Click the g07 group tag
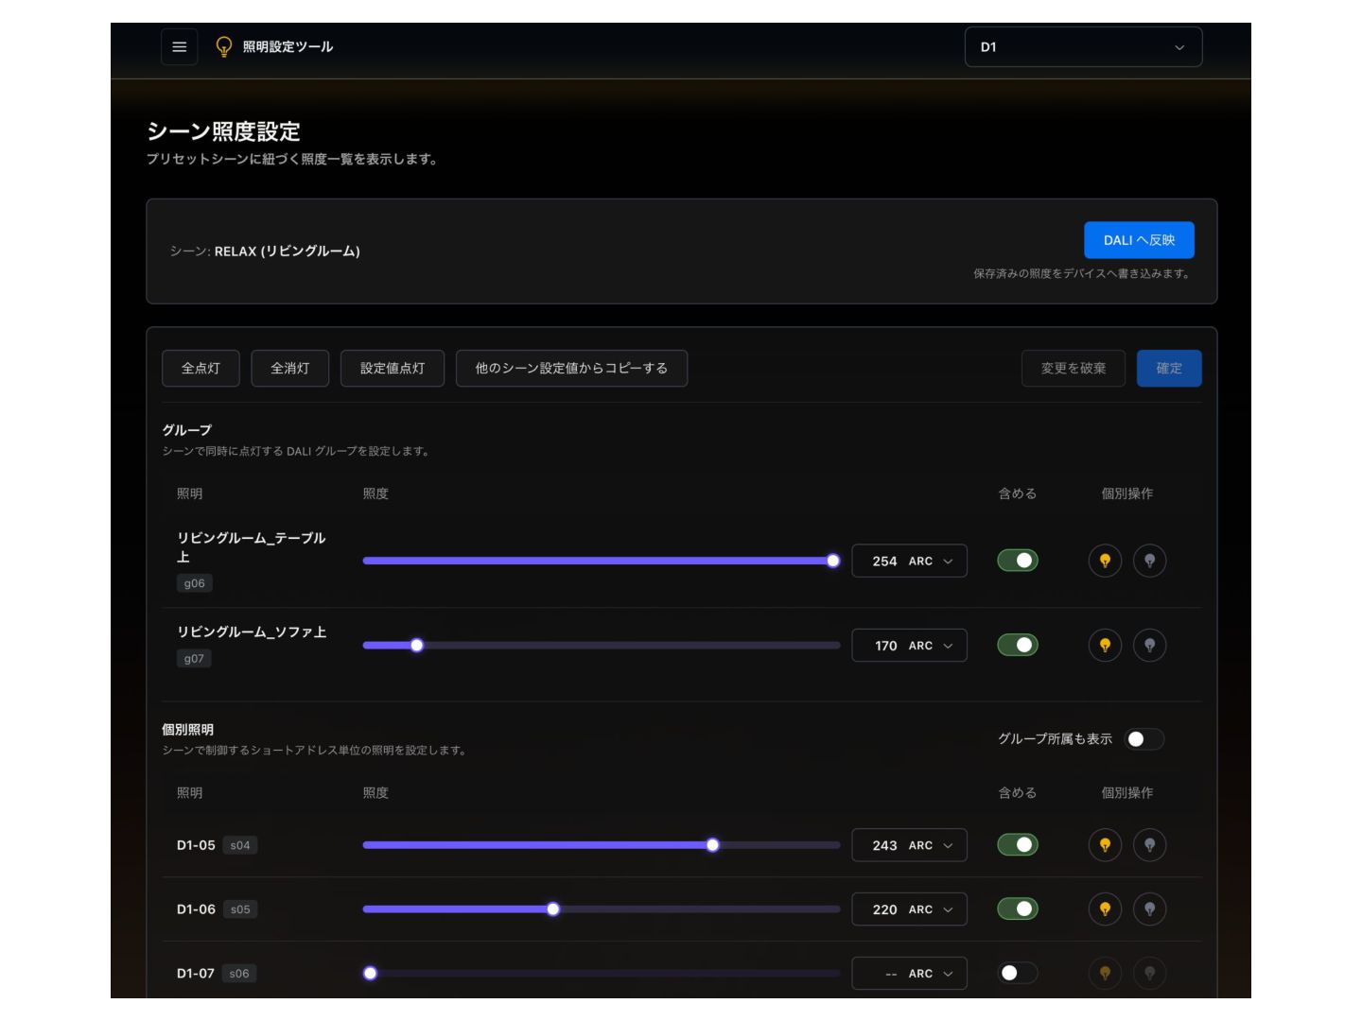 [194, 659]
